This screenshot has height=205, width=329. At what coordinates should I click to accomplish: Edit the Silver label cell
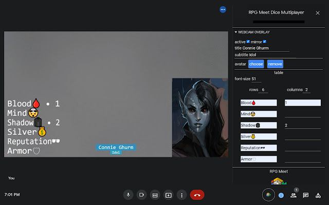(x=259, y=137)
